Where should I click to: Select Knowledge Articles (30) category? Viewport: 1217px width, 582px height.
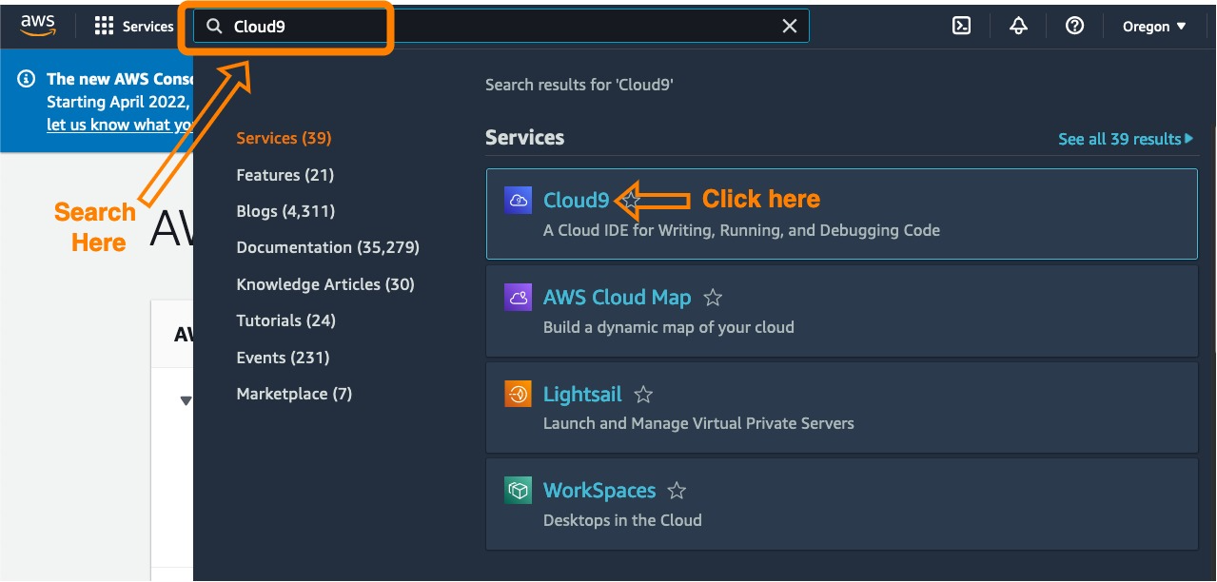pyautogui.click(x=325, y=284)
